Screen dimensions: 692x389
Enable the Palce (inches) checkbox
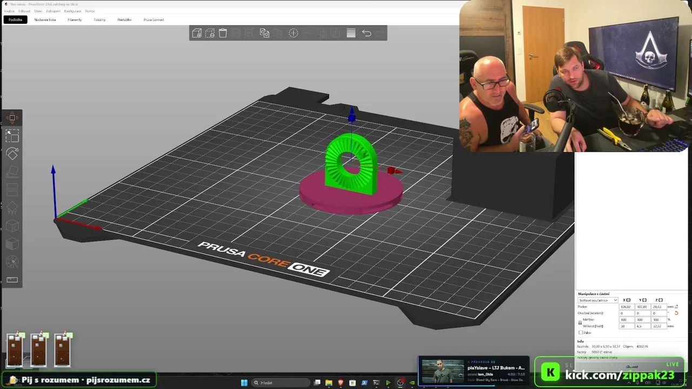[581, 333]
